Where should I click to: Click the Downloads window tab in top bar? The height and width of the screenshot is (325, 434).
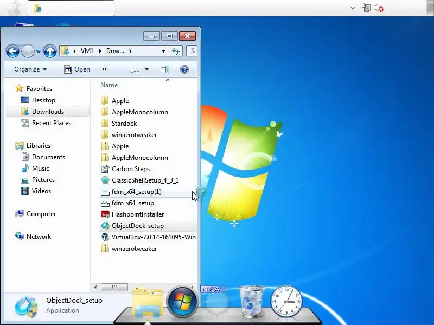71,8
